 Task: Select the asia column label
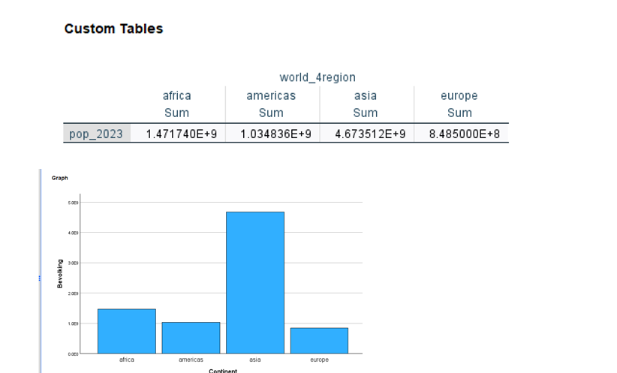(x=365, y=95)
